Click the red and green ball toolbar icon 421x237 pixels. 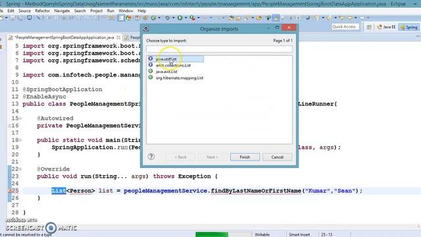click(129, 18)
